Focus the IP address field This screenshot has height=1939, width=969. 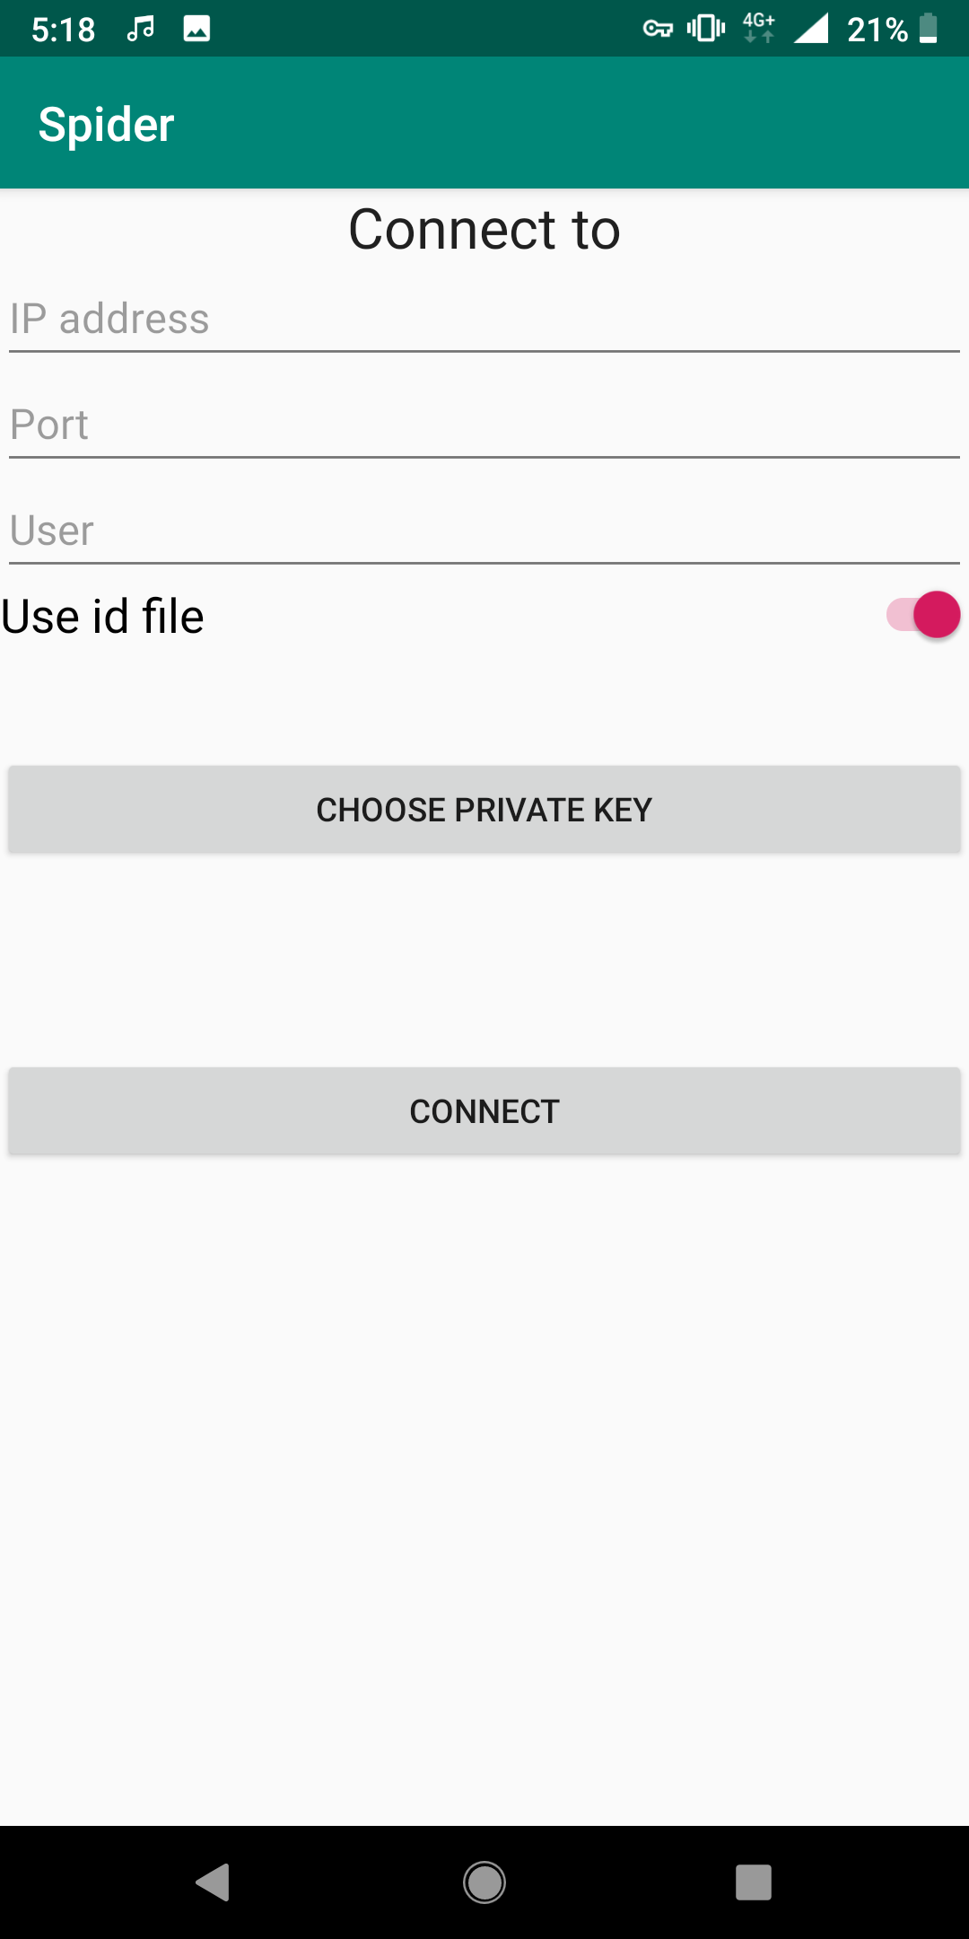pos(484,320)
